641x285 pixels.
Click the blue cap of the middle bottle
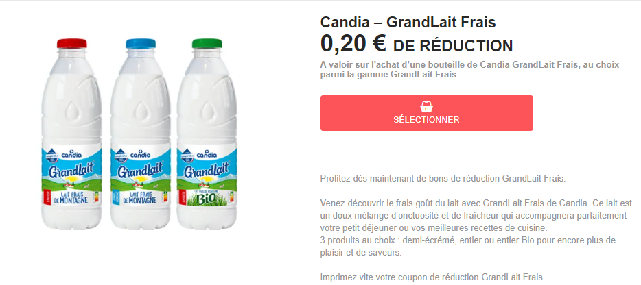pyautogui.click(x=141, y=43)
